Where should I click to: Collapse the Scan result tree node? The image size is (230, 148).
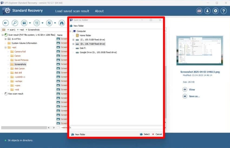tap(3, 35)
